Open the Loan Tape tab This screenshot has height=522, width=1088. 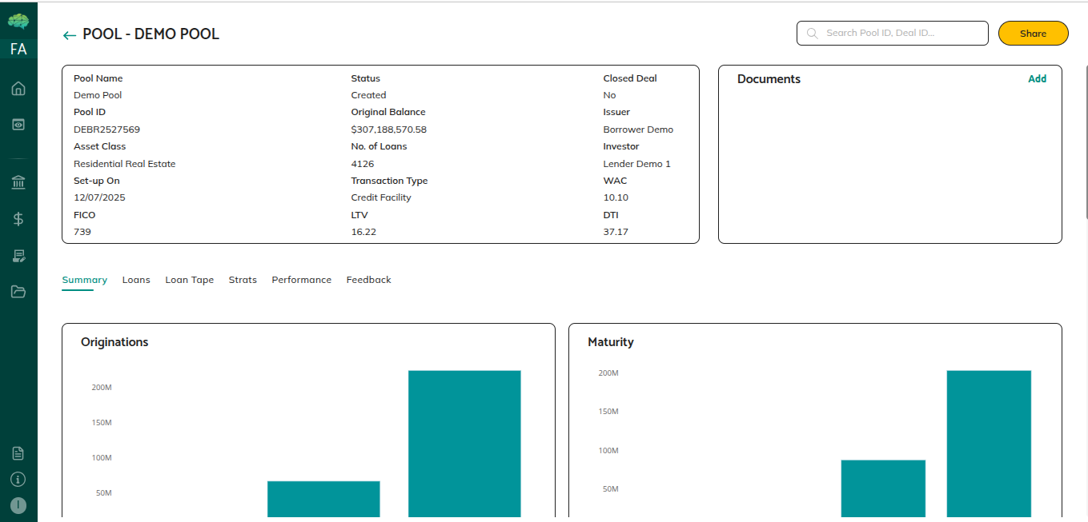[189, 280]
